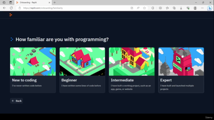Screen dimensions: 214x120
Task: Open Browser essentials heart icon
Action: pos(188,8)
